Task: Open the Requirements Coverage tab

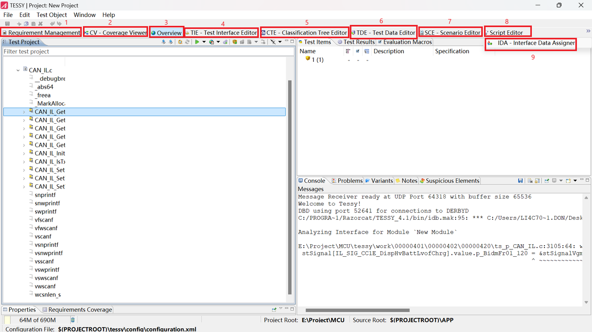Action: pyautogui.click(x=77, y=309)
